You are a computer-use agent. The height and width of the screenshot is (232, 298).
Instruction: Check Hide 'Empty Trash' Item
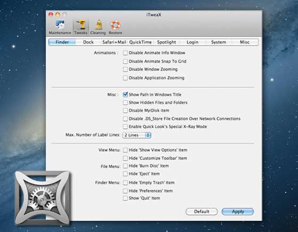(x=125, y=183)
